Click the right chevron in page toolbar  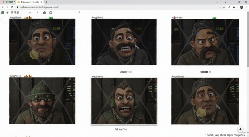[x=37, y=12]
